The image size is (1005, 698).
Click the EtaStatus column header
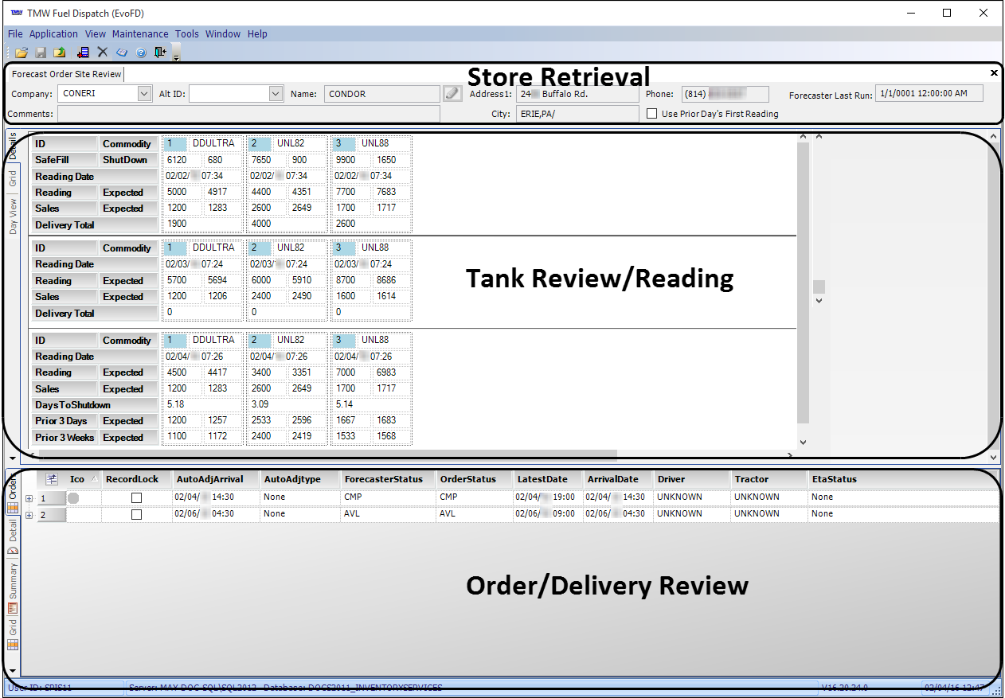(903, 479)
